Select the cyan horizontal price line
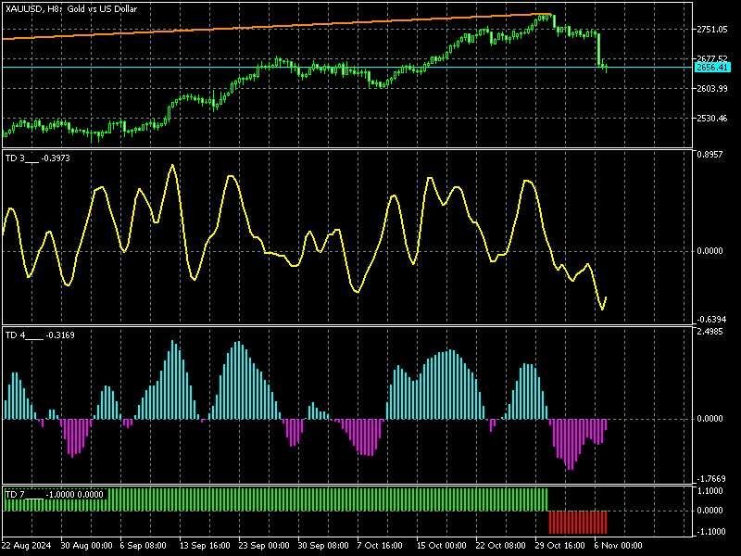Screen dimensions: 741x556 point(347,67)
